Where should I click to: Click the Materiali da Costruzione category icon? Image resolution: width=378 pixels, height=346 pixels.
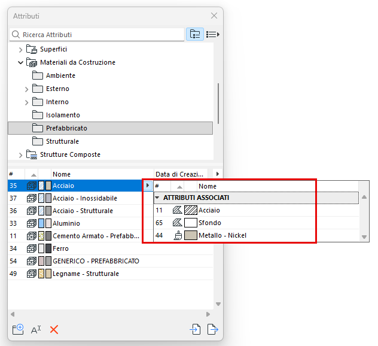[32, 62]
